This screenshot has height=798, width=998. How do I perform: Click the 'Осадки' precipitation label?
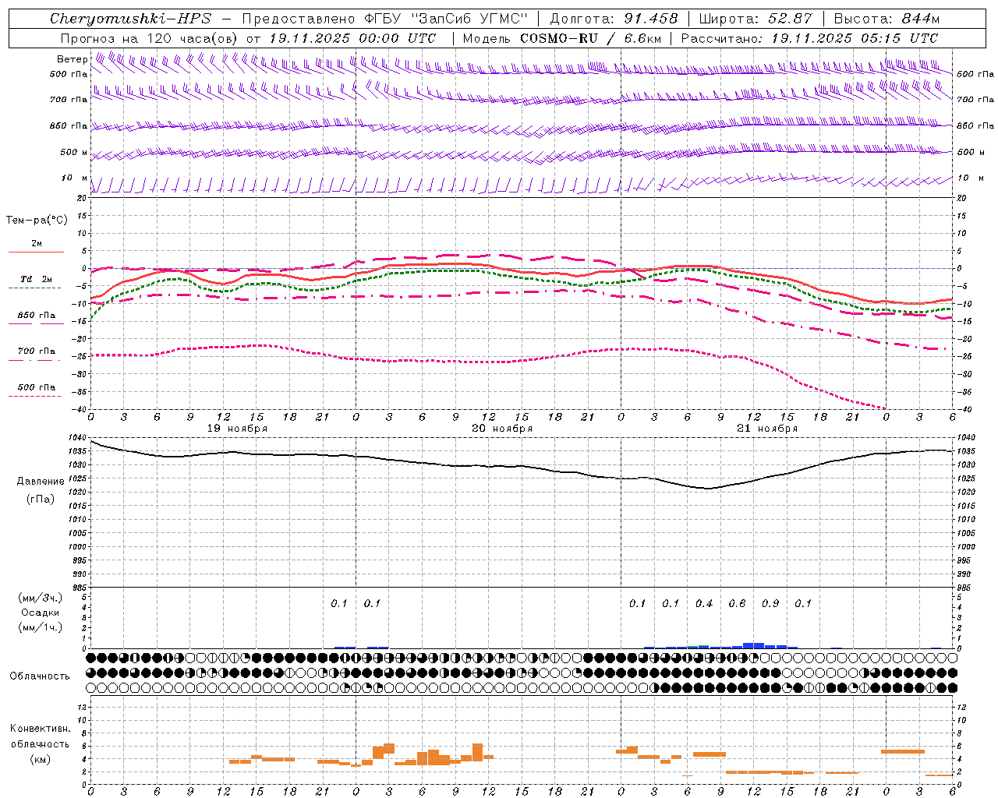coord(41,613)
